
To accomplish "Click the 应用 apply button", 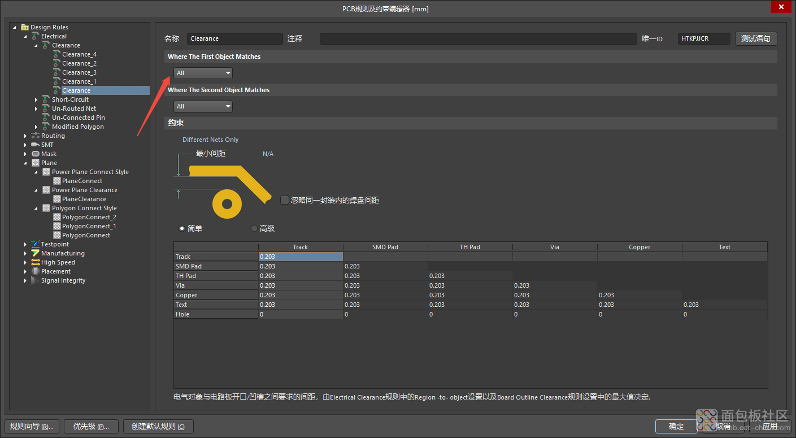I will click(770, 426).
